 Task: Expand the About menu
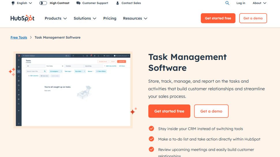pyautogui.click(x=259, y=3)
